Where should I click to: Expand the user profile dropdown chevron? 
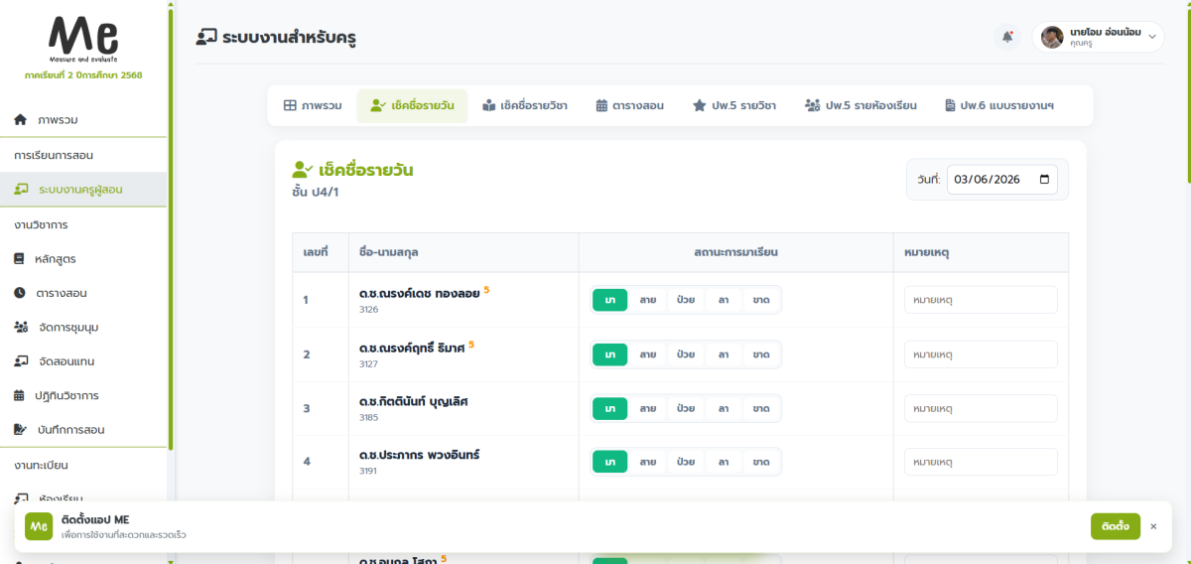point(1152,37)
